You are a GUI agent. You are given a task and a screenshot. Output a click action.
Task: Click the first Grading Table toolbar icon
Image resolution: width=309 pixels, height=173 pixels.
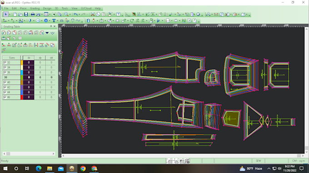pos(4,33)
